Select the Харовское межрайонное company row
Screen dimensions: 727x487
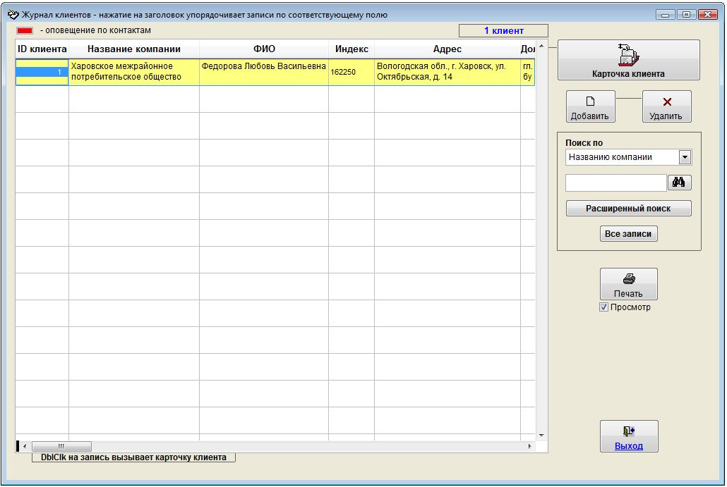coord(133,72)
